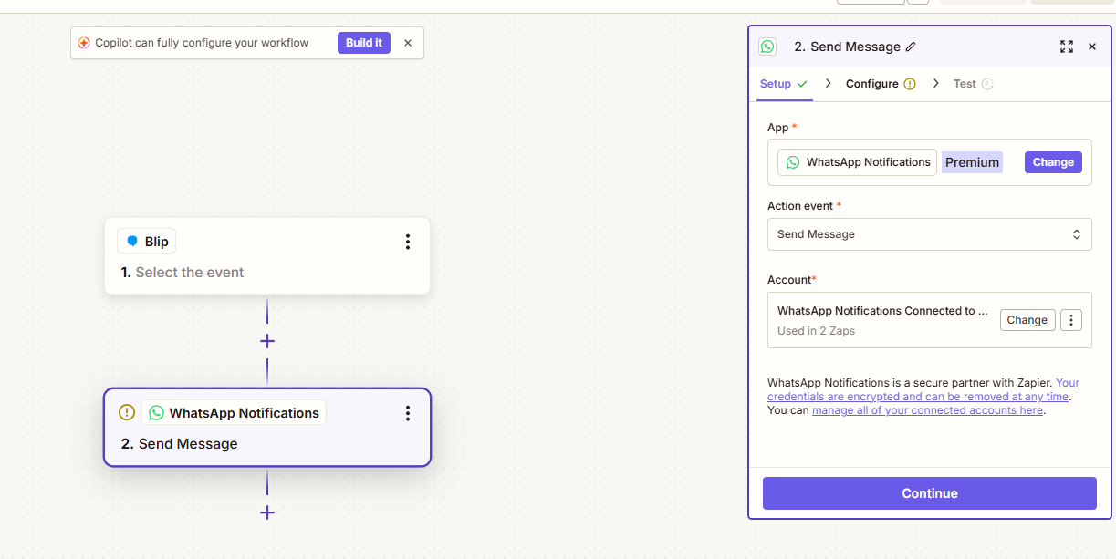
Task: Click WhatsApp icon in step 2 card
Action: 156,413
